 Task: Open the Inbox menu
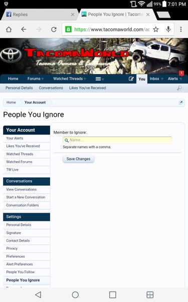tap(154, 79)
